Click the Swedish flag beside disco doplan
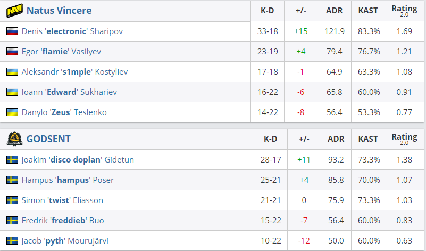The image size is (426, 251). click(x=12, y=160)
